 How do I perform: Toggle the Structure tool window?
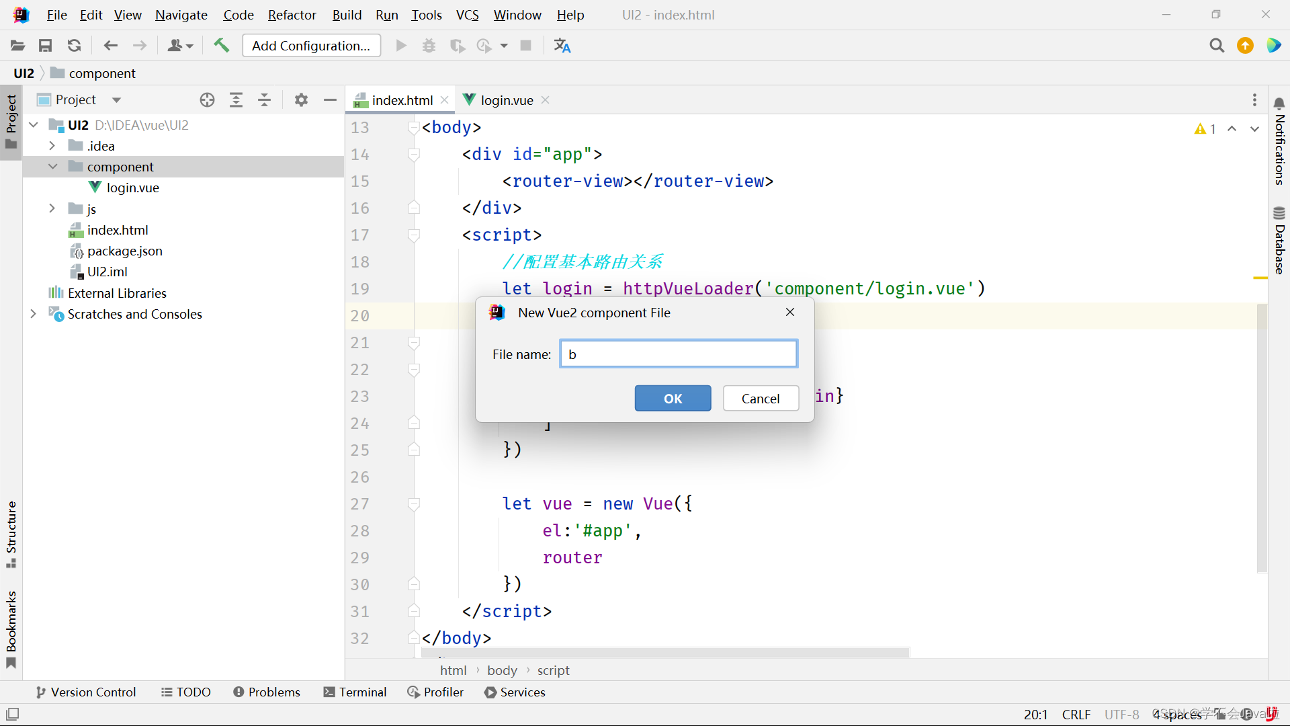(11, 533)
